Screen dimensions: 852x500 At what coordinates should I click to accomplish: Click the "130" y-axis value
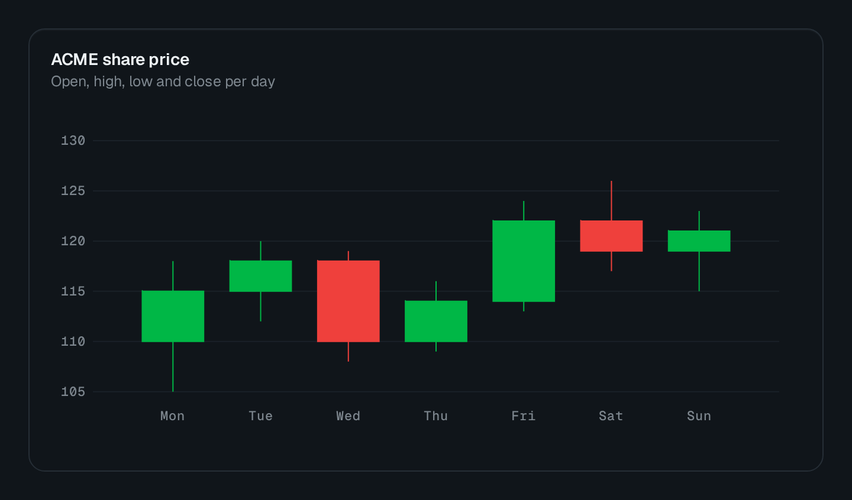(73, 141)
